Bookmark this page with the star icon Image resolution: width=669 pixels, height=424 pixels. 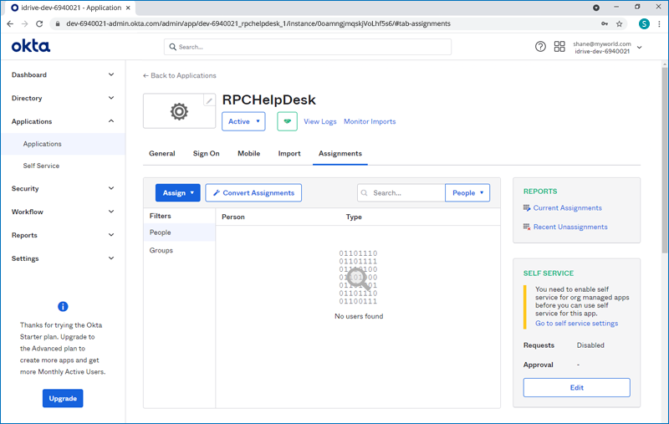[620, 24]
